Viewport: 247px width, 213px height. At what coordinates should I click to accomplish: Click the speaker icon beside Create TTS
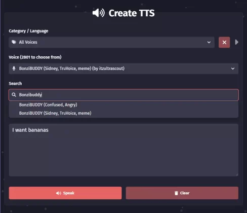99,13
